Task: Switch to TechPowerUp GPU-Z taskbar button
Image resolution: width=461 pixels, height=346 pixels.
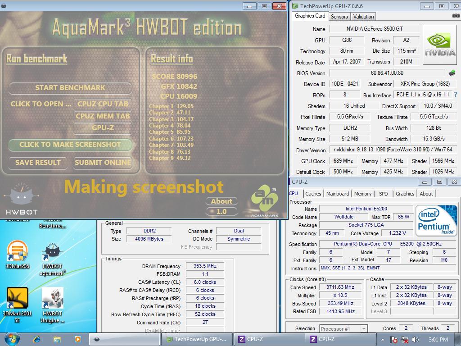Action: point(197,340)
